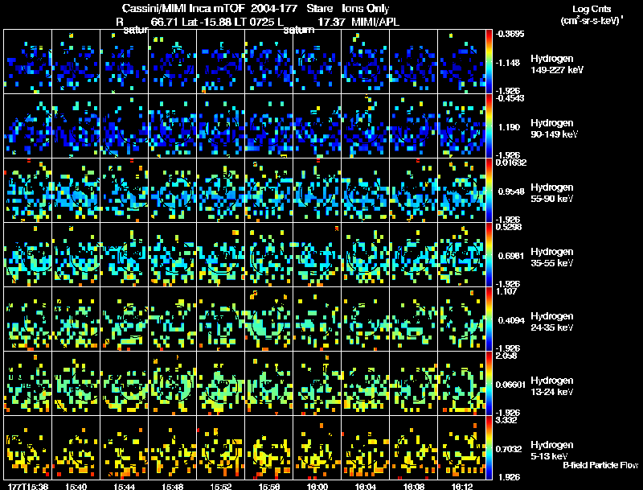Open the 5-13 keV image panel at 15:52
The image size is (643, 490).
click(220, 448)
